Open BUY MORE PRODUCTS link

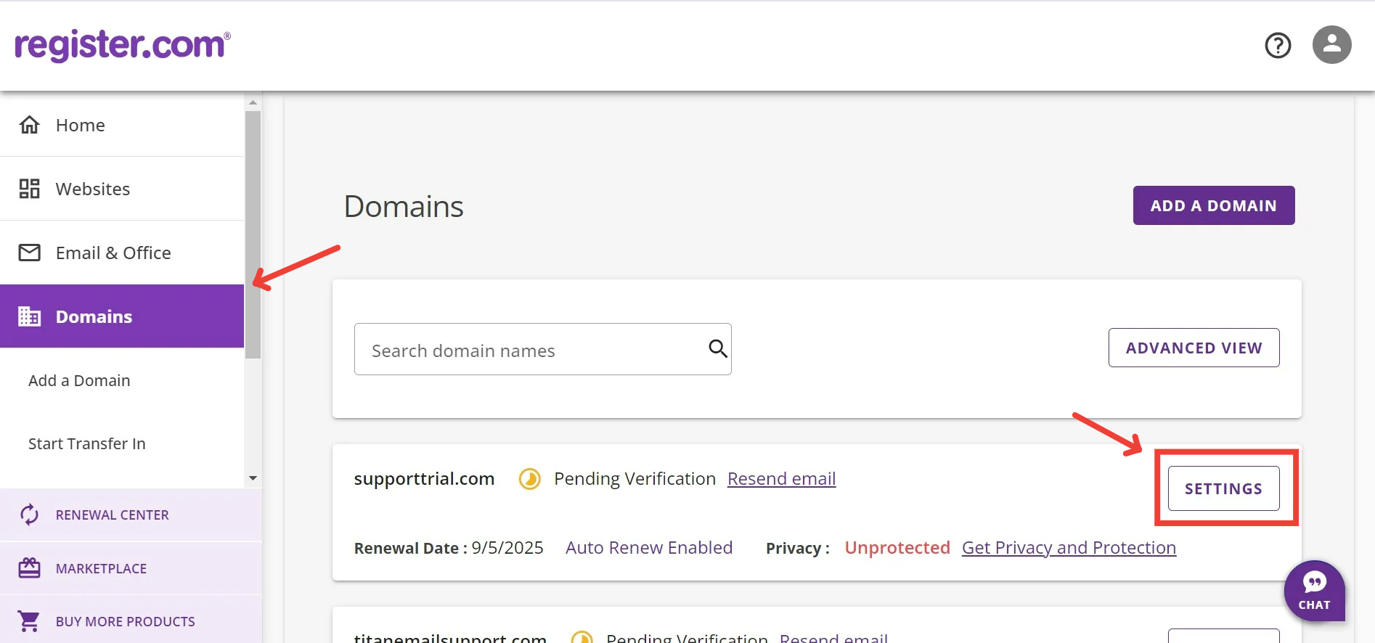point(131,621)
